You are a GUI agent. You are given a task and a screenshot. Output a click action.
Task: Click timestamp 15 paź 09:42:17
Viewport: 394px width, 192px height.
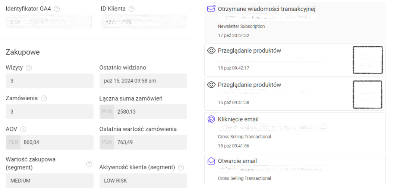233,68
